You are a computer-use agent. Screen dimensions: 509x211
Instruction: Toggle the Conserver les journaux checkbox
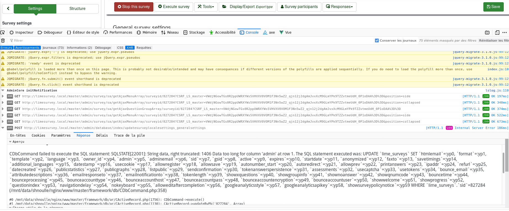click(x=377, y=40)
